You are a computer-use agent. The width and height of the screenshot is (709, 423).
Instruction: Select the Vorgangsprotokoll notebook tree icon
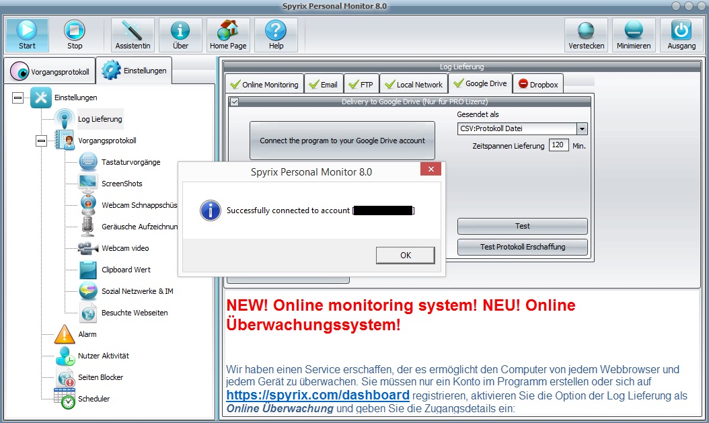pyautogui.click(x=64, y=140)
